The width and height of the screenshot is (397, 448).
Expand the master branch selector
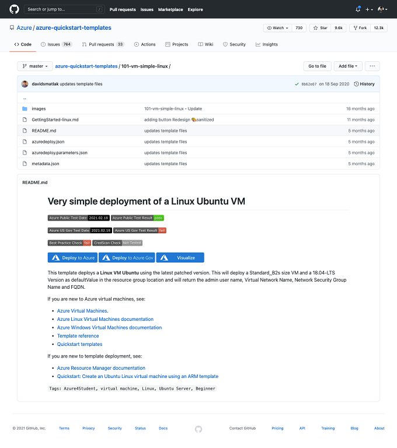click(x=35, y=66)
